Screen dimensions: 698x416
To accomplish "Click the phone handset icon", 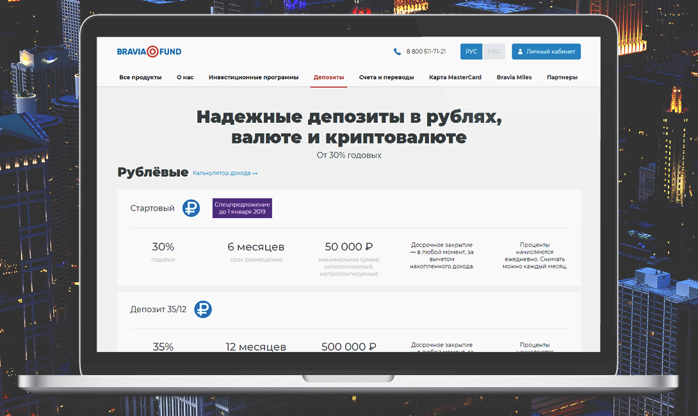I will coord(397,52).
